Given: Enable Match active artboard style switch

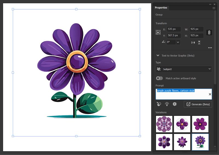Looking at the screenshot, I should click(159, 78).
